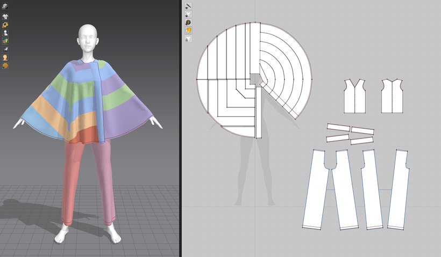The image size is (441, 257).
Task: Open the multicolor rendering style icon
Action: pyautogui.click(x=5, y=41)
